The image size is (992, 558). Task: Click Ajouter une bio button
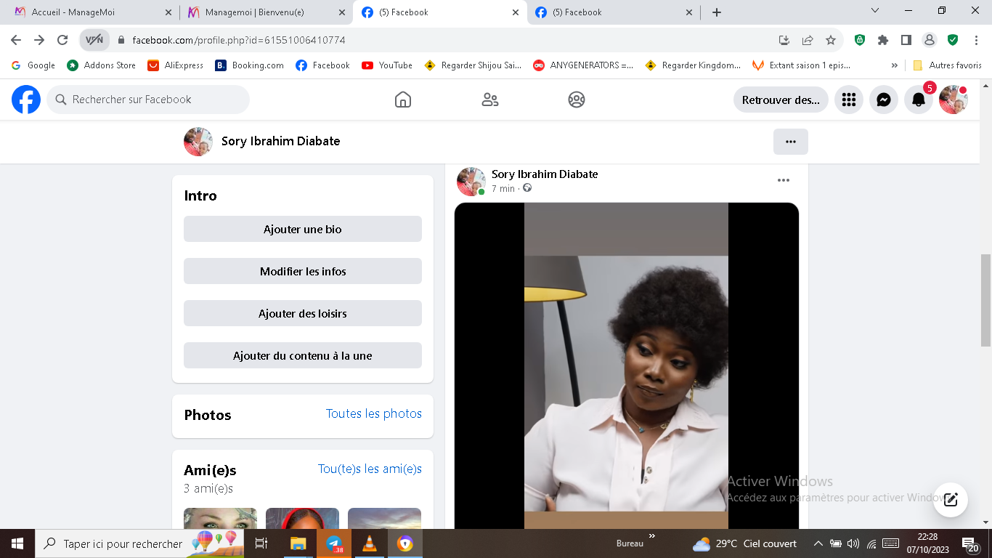pos(302,229)
